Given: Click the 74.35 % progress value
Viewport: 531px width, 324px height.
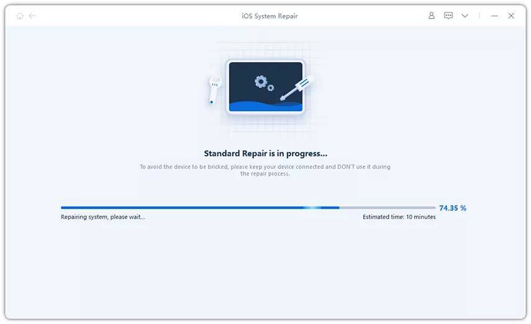Looking at the screenshot, I should click(x=452, y=208).
